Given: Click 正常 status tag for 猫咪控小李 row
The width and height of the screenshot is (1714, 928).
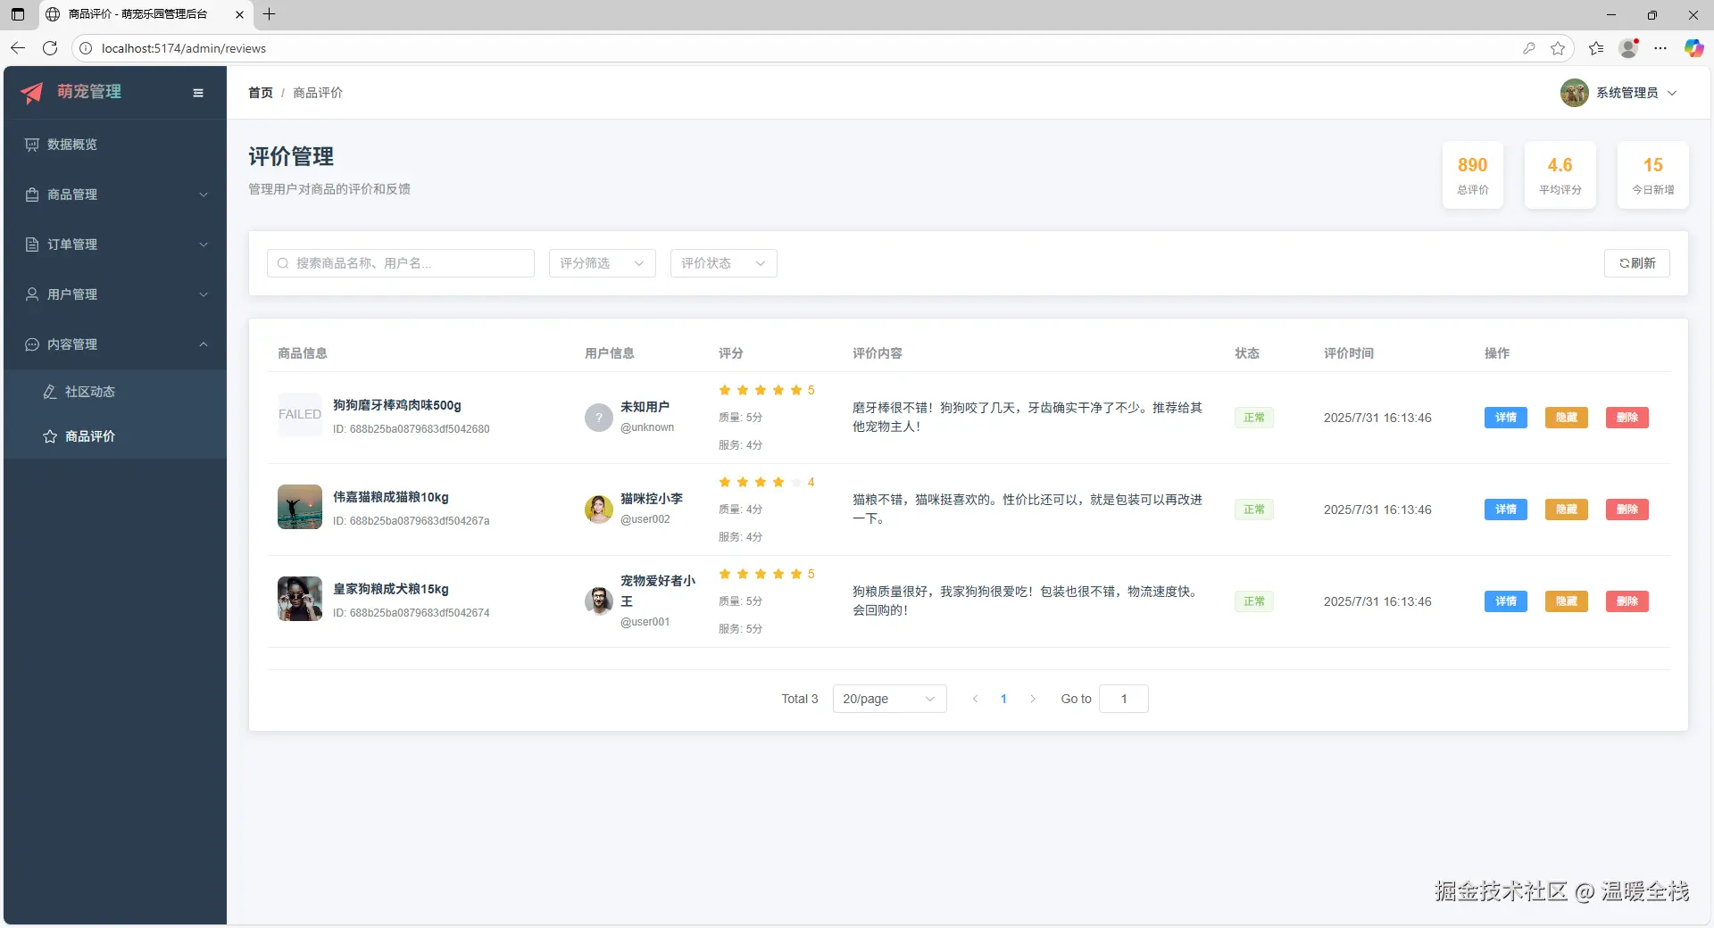Looking at the screenshot, I should coord(1254,510).
